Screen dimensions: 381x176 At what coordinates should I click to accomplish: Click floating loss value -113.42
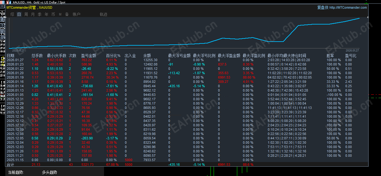(174, 73)
